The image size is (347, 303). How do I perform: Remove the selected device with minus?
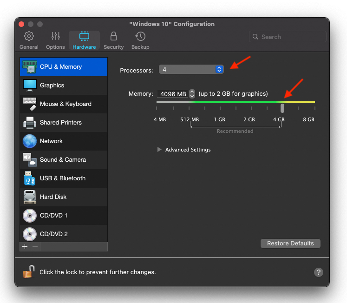point(35,247)
